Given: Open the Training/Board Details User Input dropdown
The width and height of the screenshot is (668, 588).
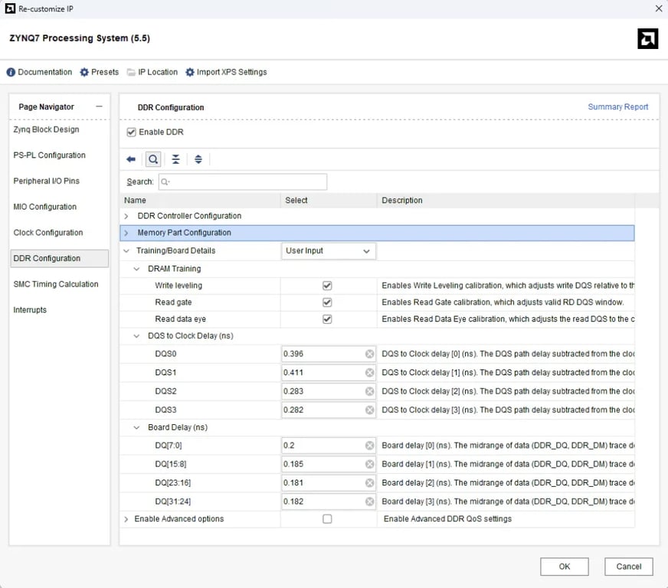Looking at the screenshot, I should 328,251.
